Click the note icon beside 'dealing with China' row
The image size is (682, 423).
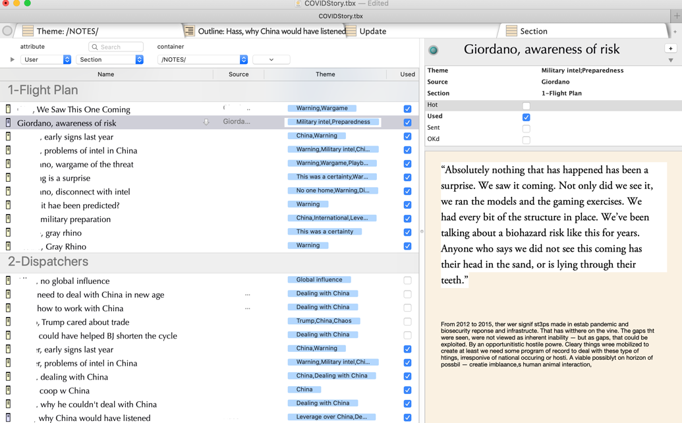point(8,376)
